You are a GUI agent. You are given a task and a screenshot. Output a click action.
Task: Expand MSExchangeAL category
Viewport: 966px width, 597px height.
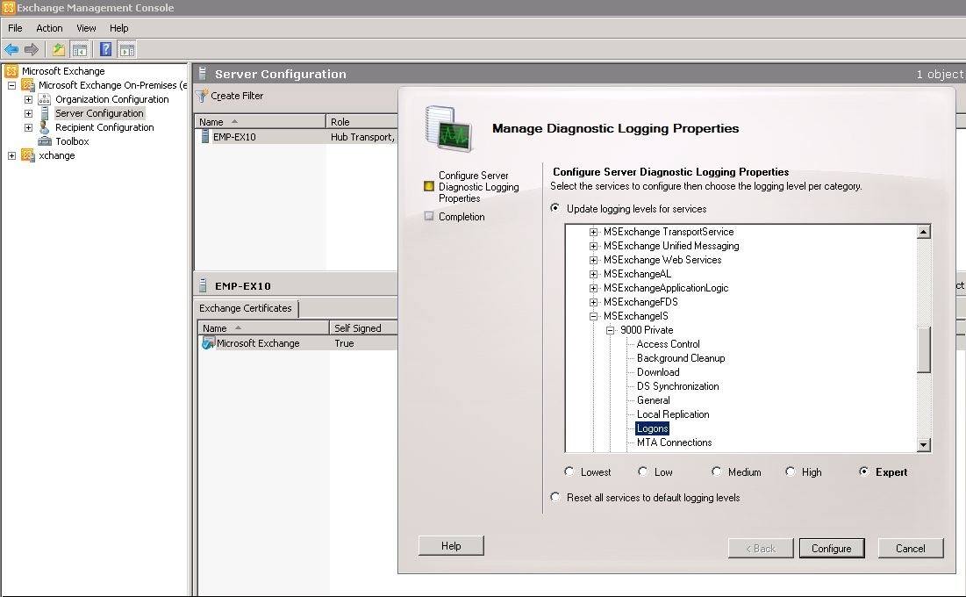(593, 275)
